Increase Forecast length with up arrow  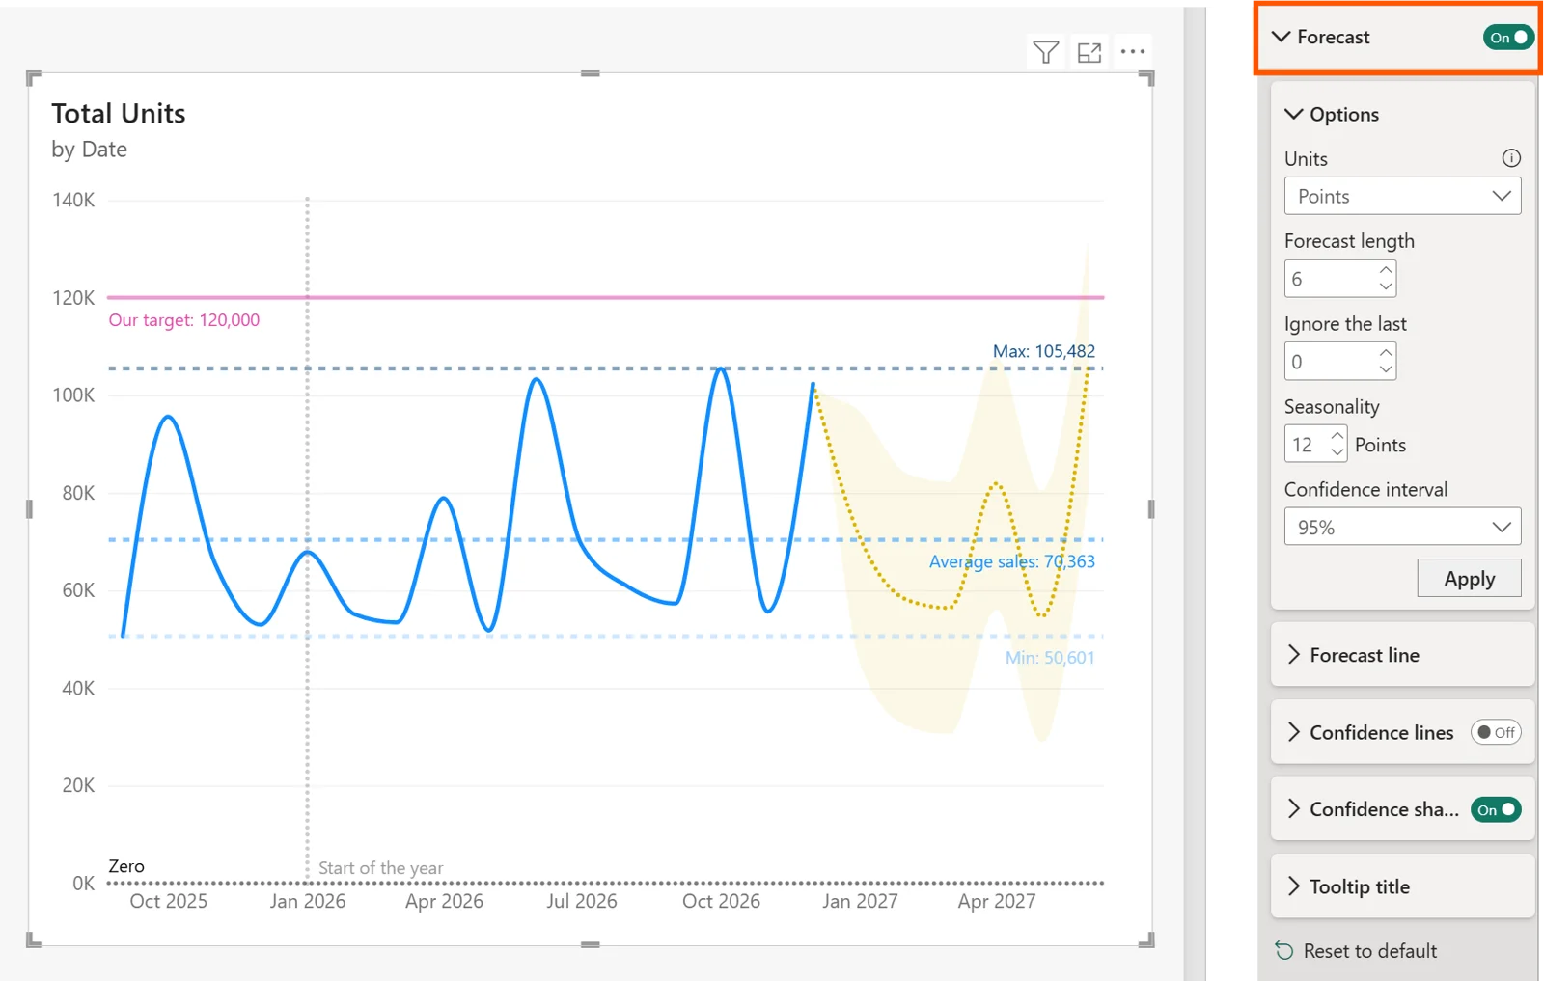1386,270
